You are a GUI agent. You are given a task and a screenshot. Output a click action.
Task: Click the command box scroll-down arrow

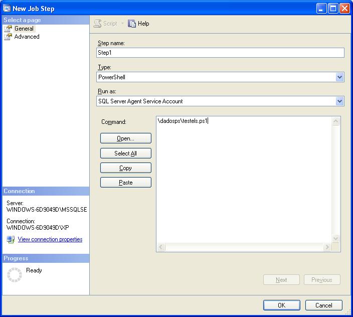[336, 239]
